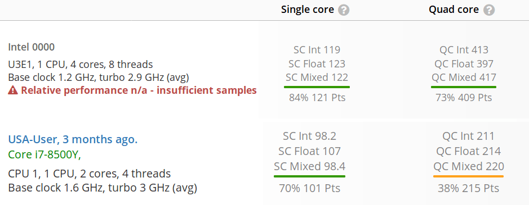Click the orange bar under QC Mixed 220
This screenshot has width=529, height=205.
point(468,176)
